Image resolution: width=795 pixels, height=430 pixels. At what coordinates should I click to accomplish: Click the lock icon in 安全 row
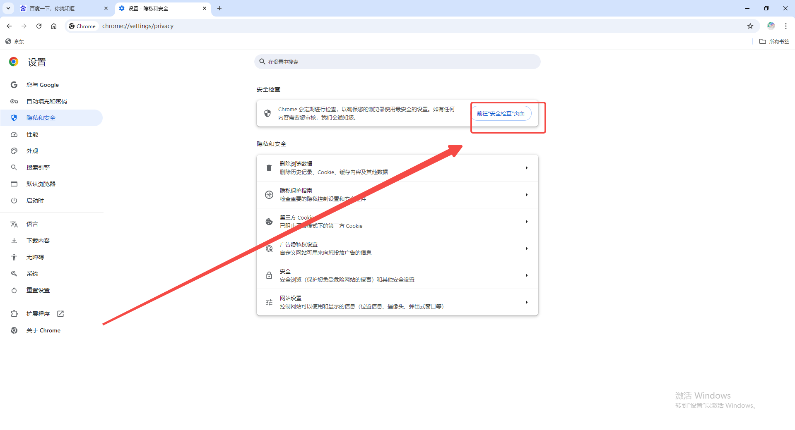click(x=269, y=275)
